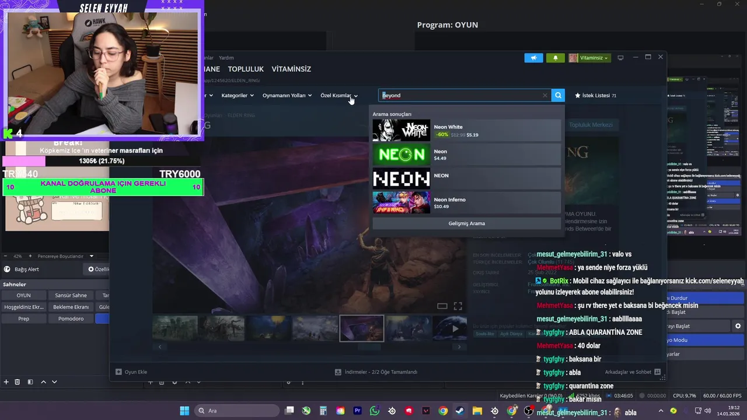This screenshot has height=420, width=747.
Task: Switch to Pomodoro scene in OBS
Action: 71,318
